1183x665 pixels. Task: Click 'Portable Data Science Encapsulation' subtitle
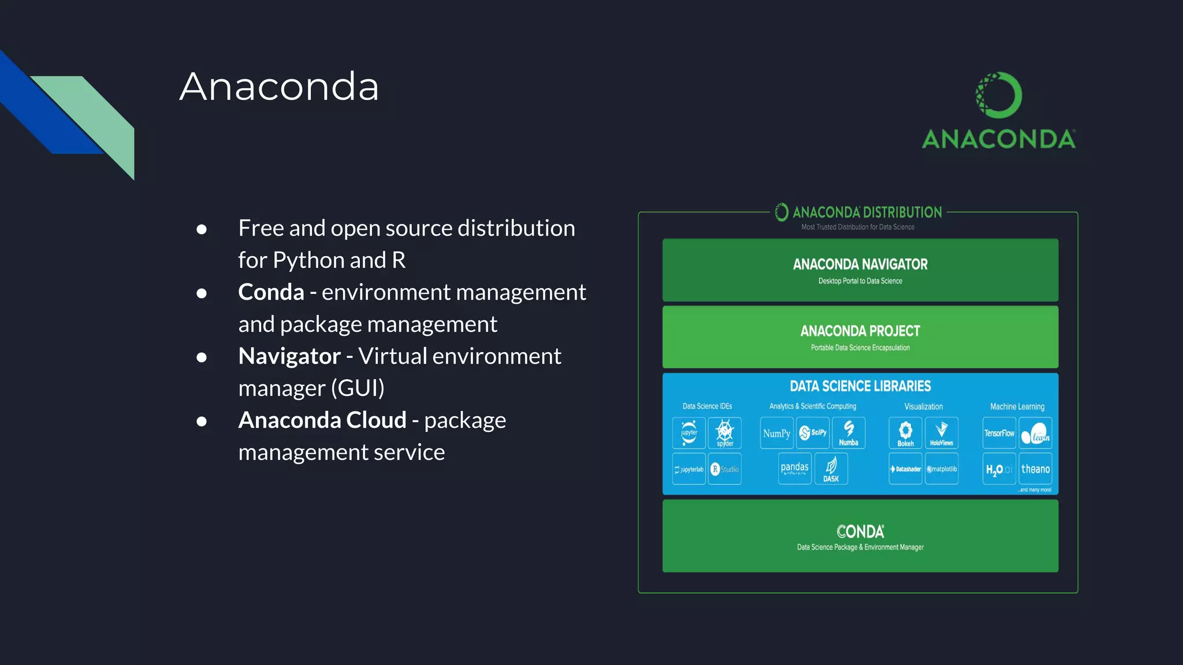coord(860,348)
